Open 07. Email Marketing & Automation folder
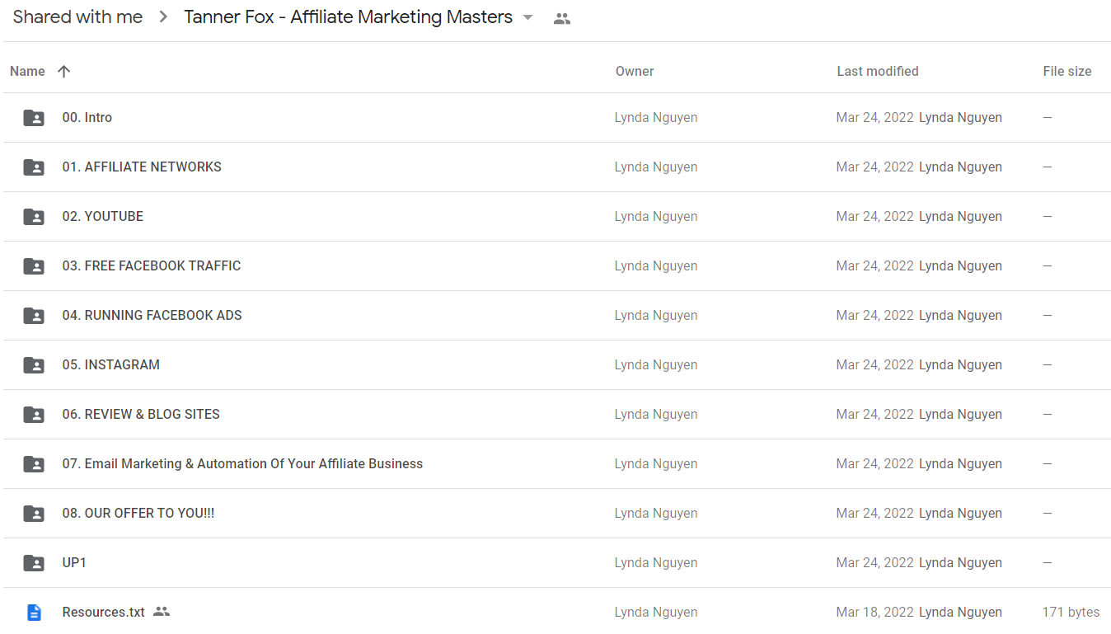Viewport: 1111px width, 634px height. [242, 463]
